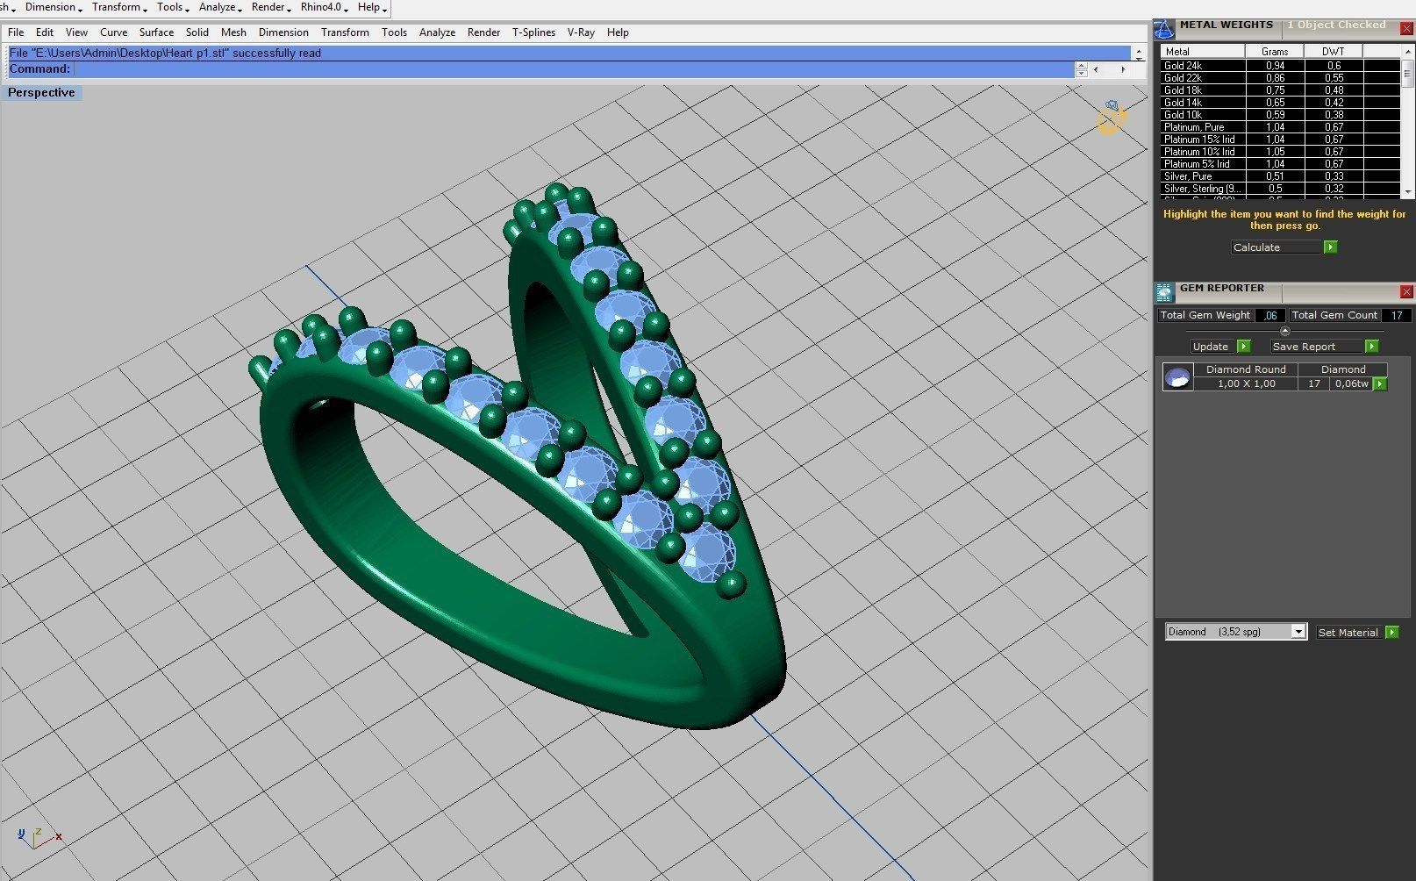This screenshot has height=881, width=1416.
Task: Open Render in the lower menu bar
Action: 483,32
